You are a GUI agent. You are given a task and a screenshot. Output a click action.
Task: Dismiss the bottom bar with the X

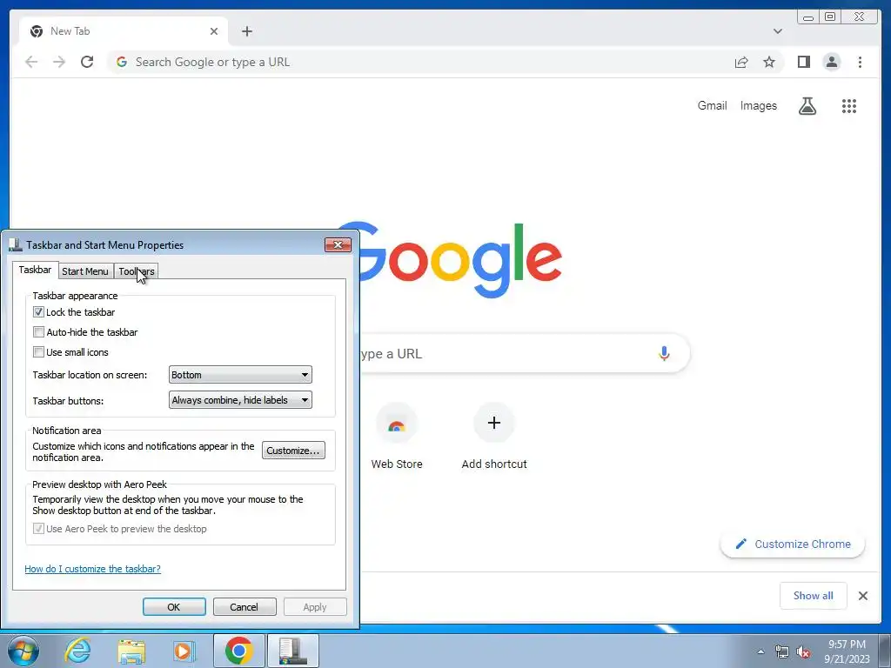coord(862,595)
